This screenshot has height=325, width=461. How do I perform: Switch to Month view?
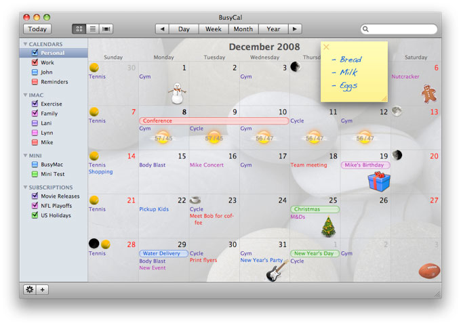pos(243,28)
